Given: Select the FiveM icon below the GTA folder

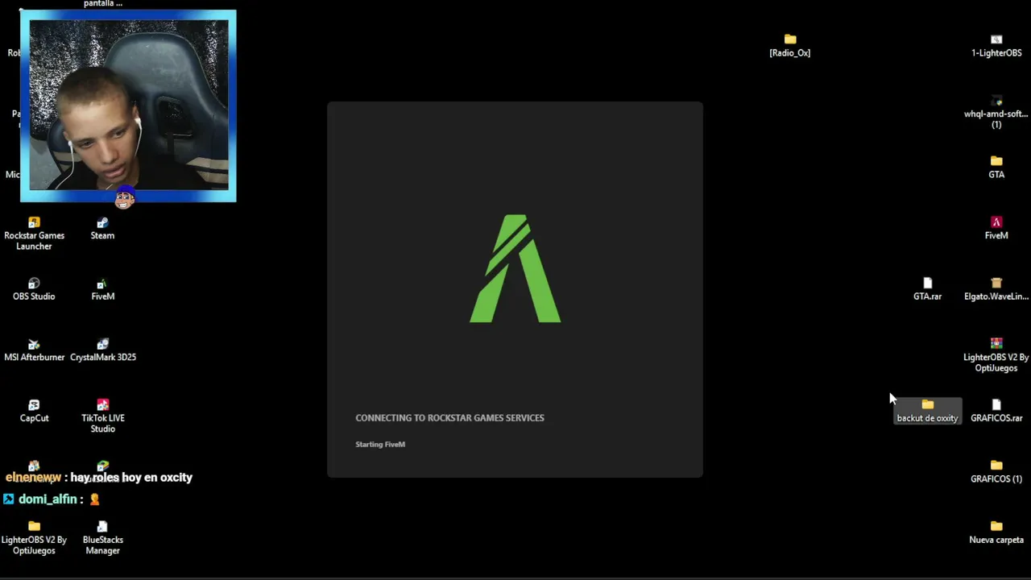Looking at the screenshot, I should click(x=996, y=229).
